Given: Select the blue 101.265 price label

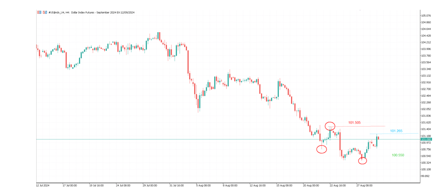Looking at the screenshot, I should (396, 131).
